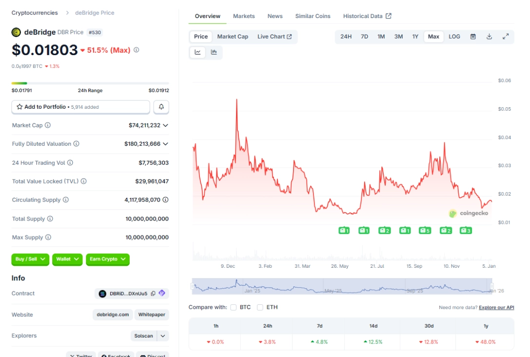
Task: Expand the Explorers chevron next to Solscan
Action: tap(163, 336)
